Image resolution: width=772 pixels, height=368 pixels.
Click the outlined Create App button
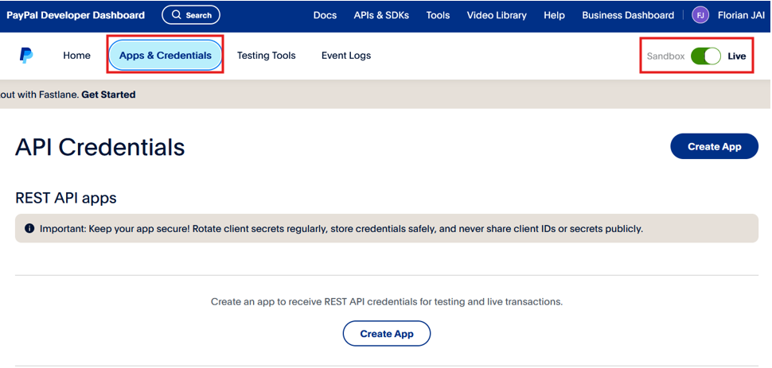387,334
